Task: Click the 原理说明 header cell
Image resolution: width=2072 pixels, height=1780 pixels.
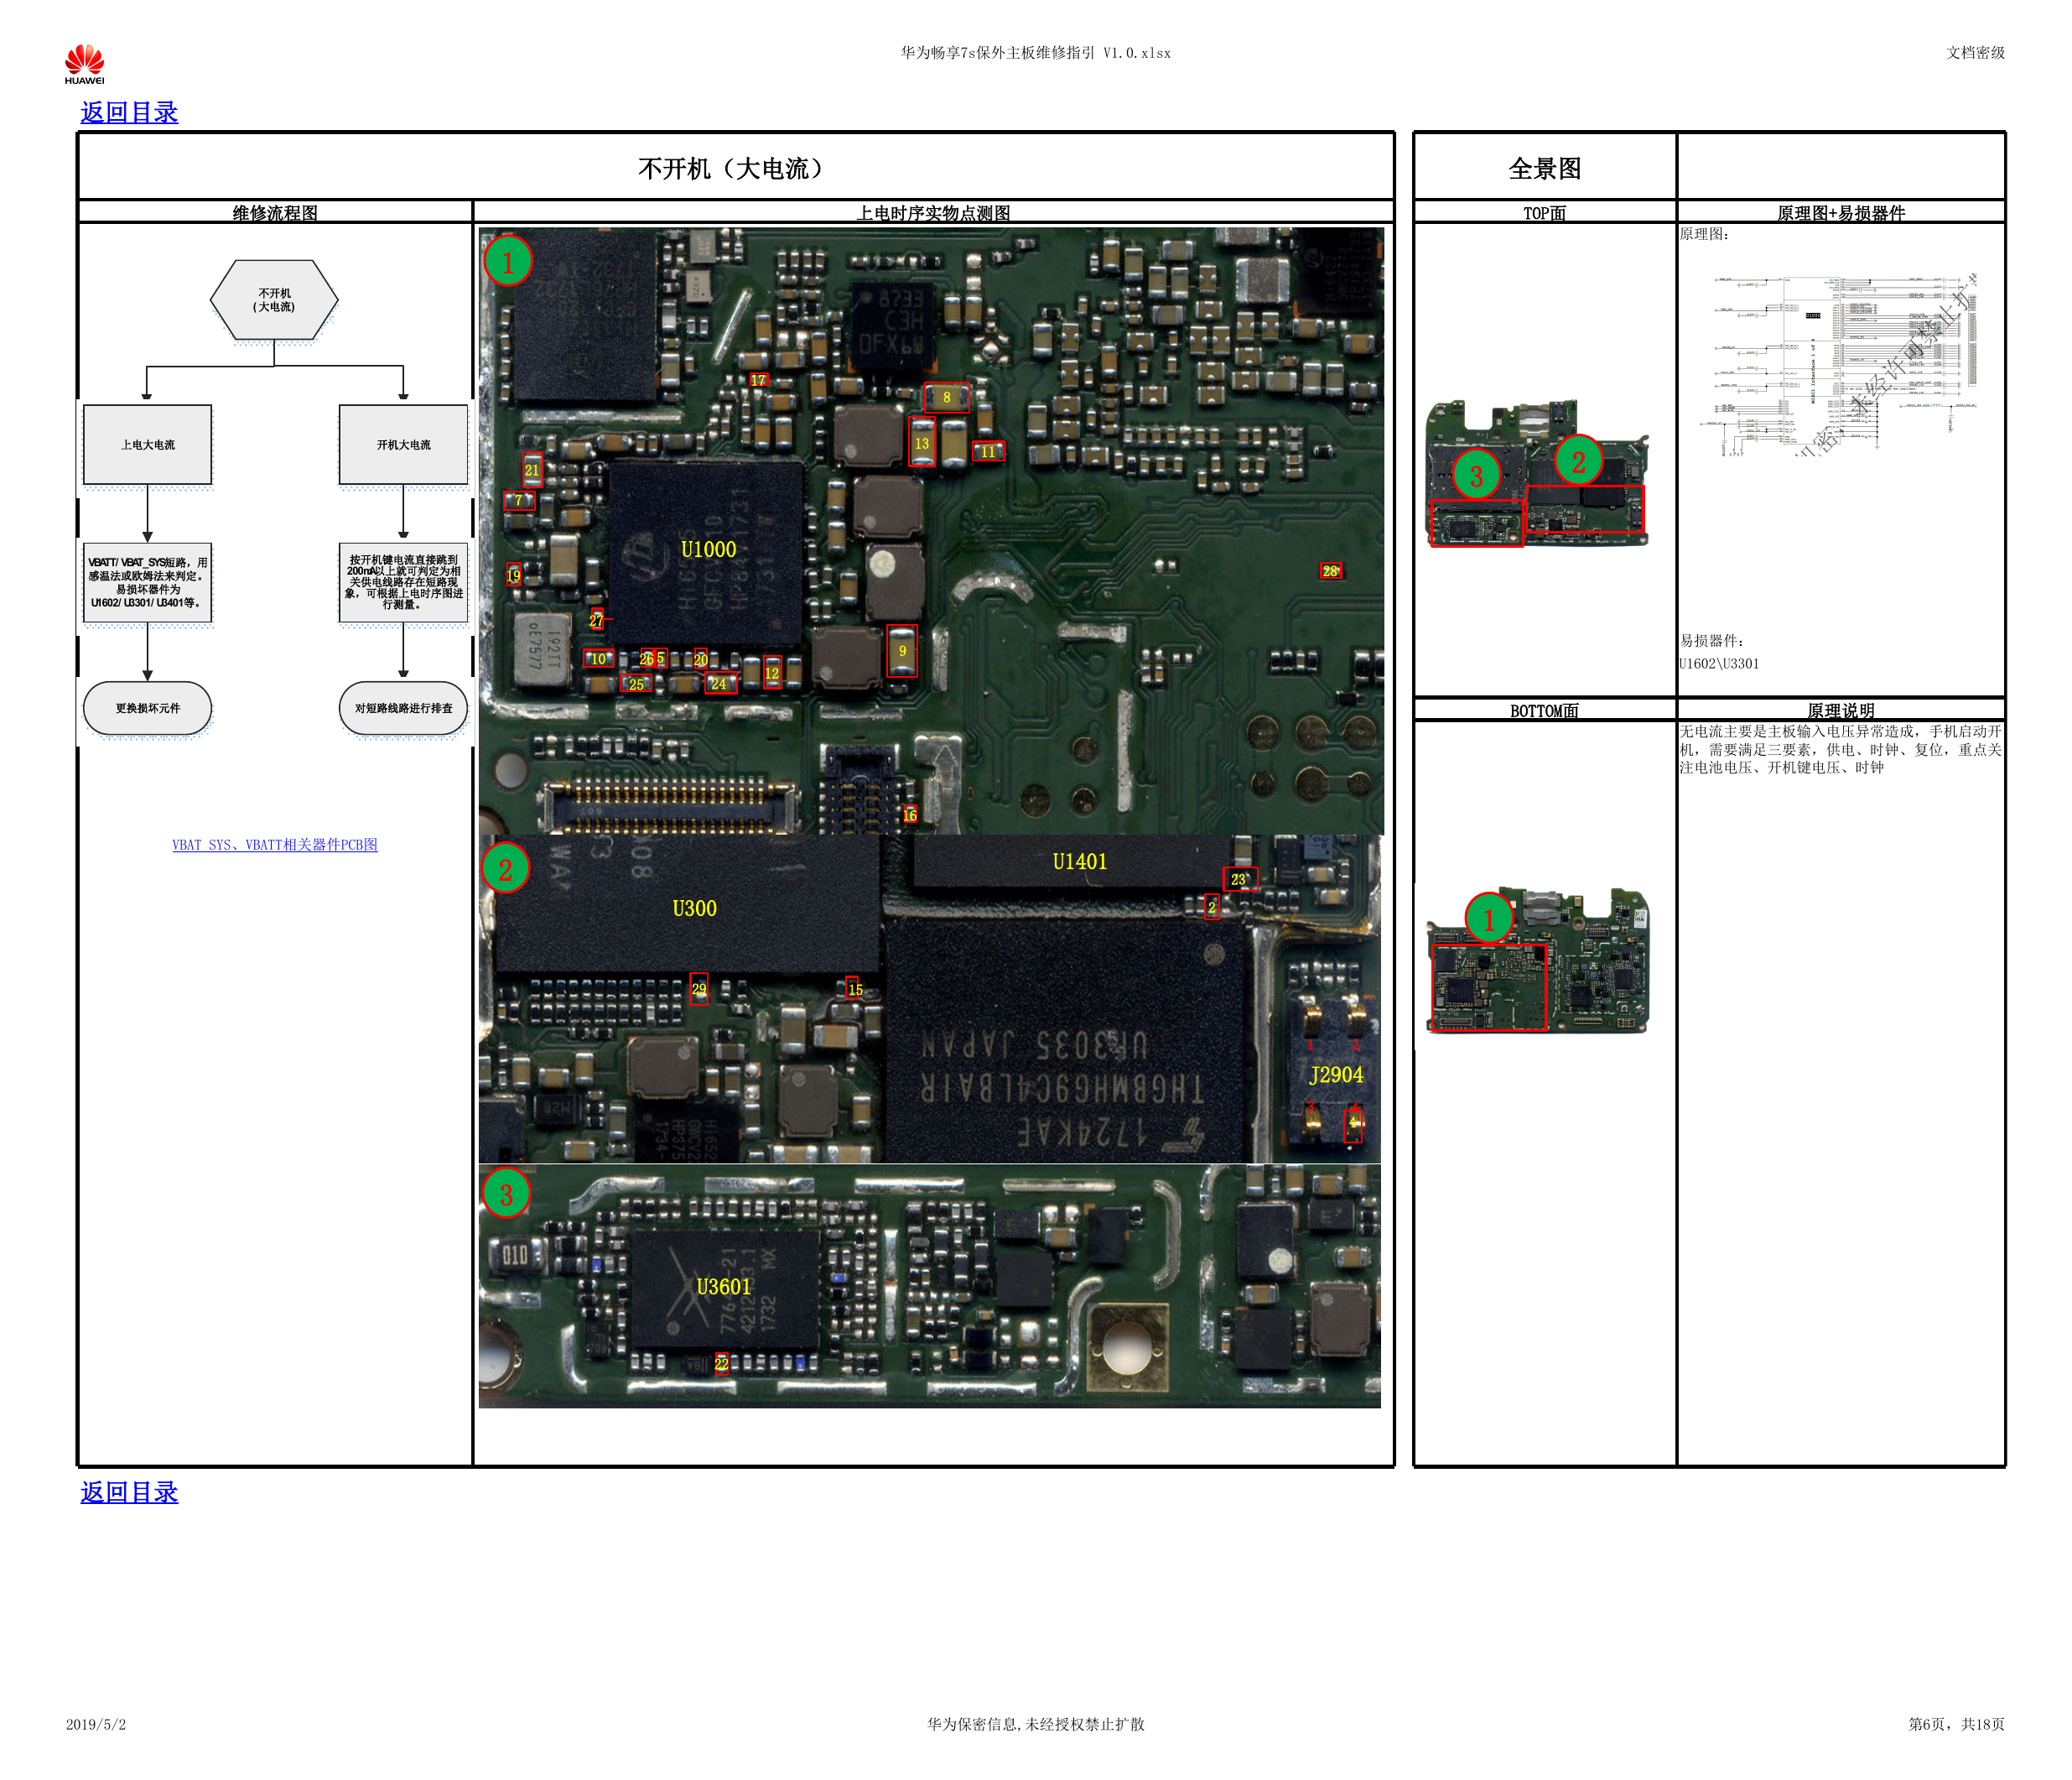Action: [1841, 710]
